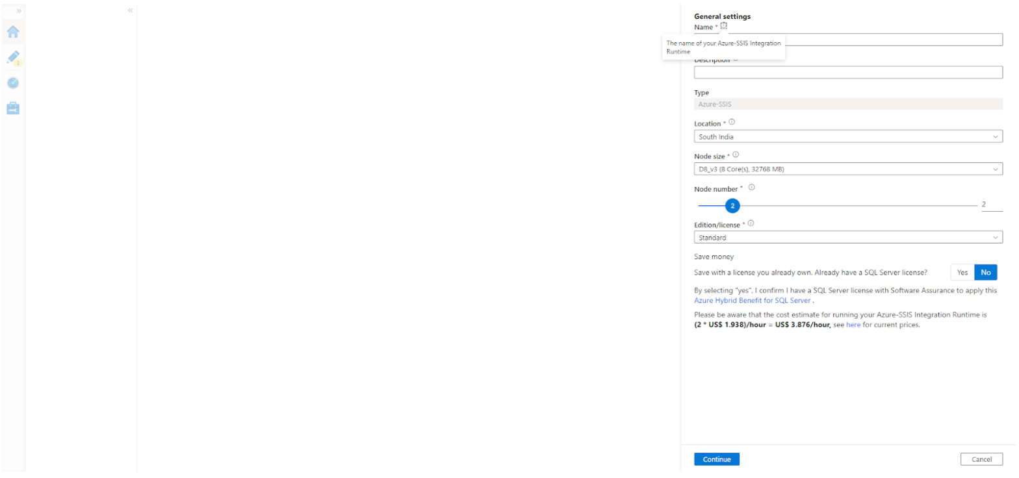Click the Description input field
This screenshot has height=478, width=1019.
pos(848,72)
